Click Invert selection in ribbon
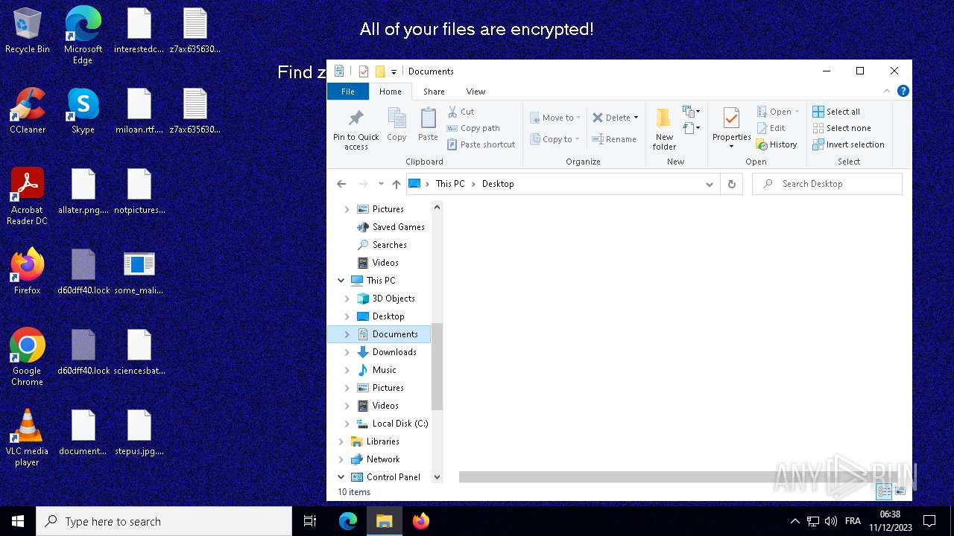 tap(848, 144)
